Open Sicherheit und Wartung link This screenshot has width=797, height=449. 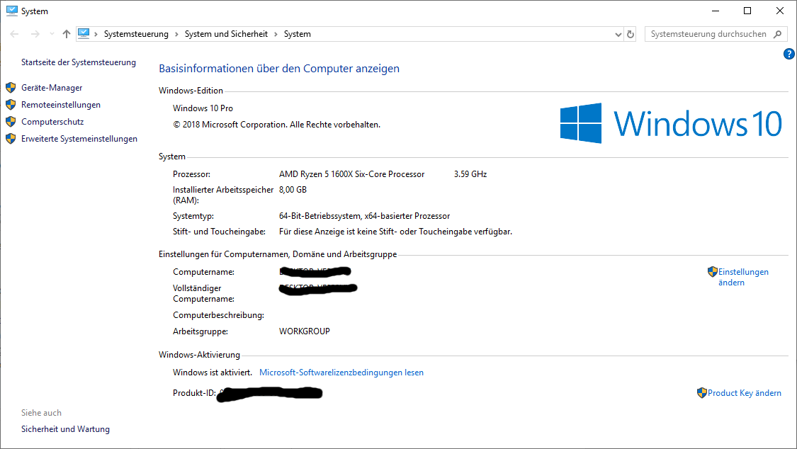[x=65, y=429]
